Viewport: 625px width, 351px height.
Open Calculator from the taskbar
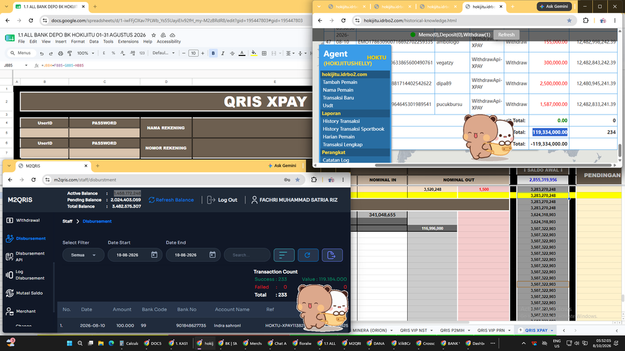128,343
